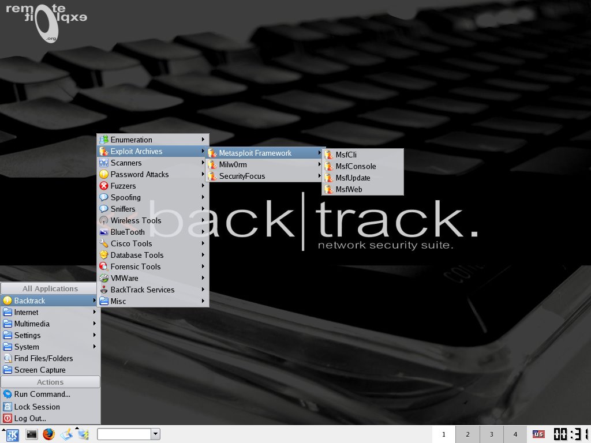The image size is (591, 443).
Task: Click the digital clock in the panel
Action: click(571, 434)
